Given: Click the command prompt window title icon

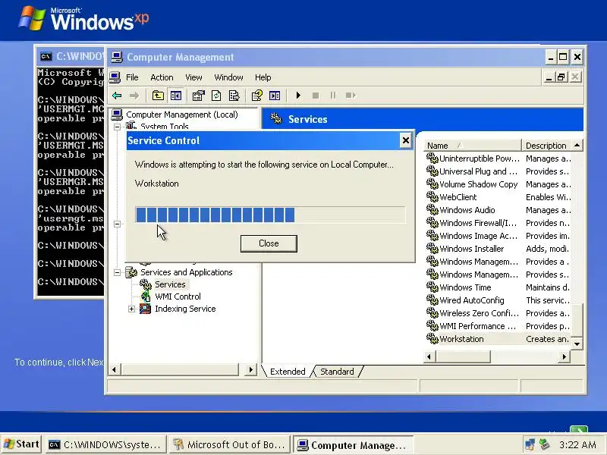Looking at the screenshot, I should (46, 56).
